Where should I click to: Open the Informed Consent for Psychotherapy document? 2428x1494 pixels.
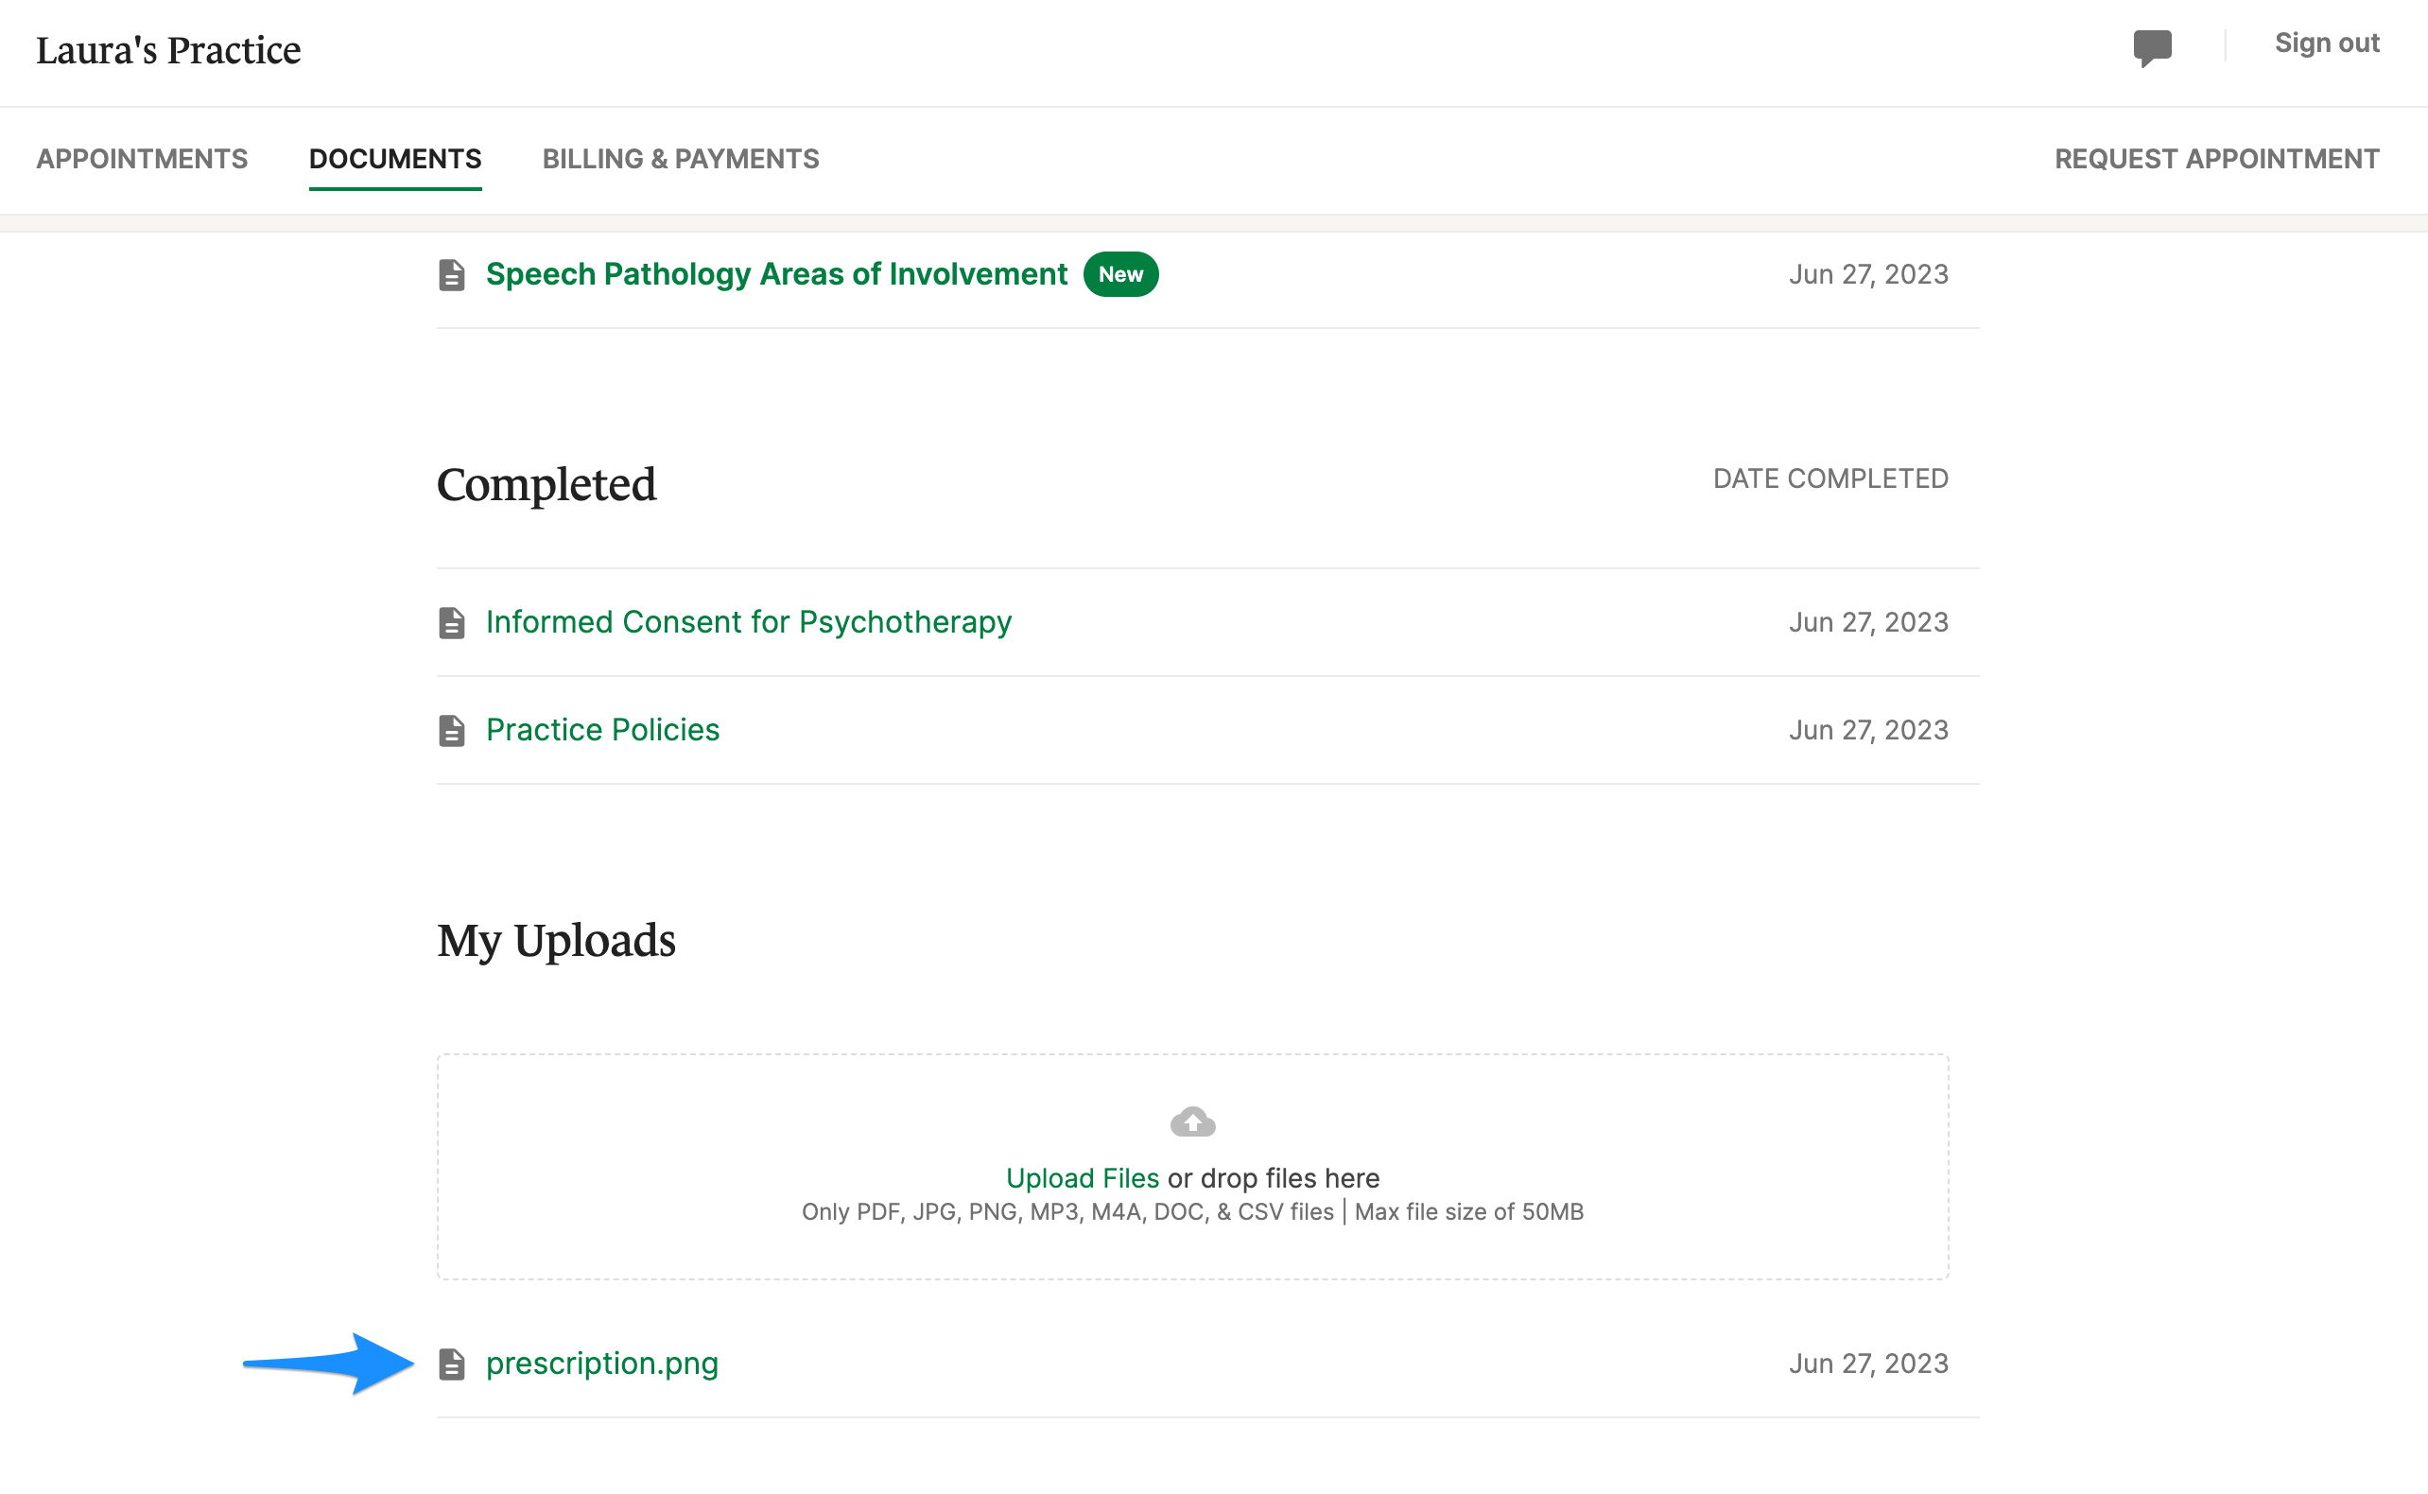[x=748, y=622]
